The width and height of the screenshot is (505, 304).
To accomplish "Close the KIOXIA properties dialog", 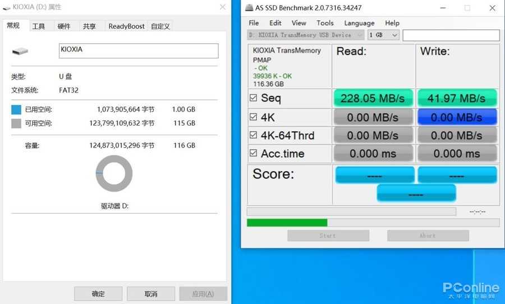I will (223, 7).
